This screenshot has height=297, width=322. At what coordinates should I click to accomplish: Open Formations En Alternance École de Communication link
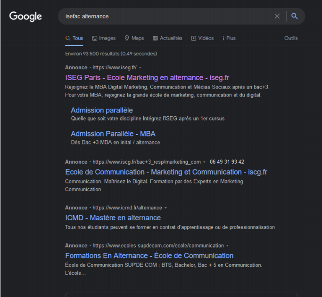pos(149,256)
